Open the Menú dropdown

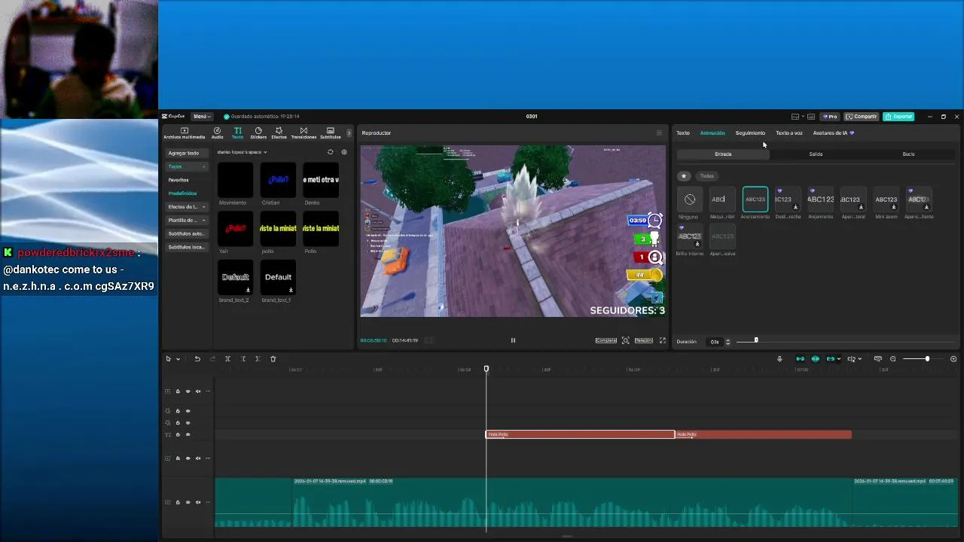201,117
